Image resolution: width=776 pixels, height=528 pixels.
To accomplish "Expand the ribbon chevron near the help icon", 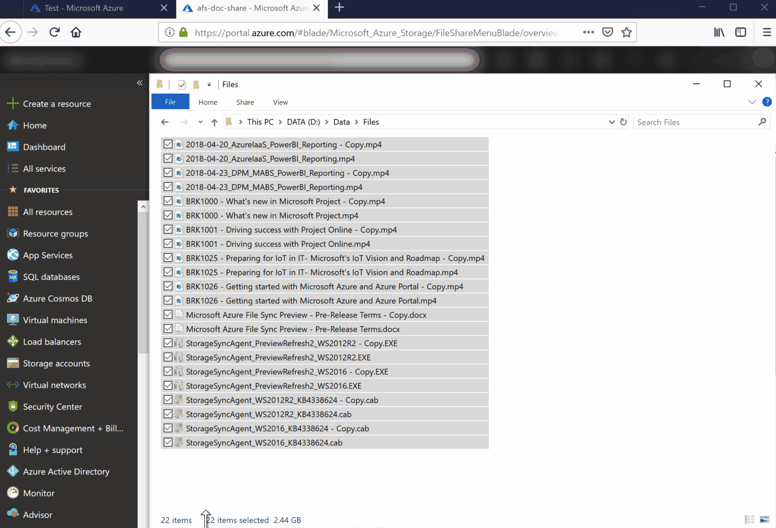I will [752, 102].
